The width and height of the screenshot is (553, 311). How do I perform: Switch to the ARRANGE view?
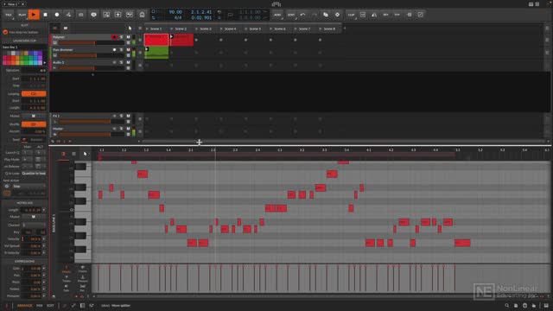coord(25,306)
